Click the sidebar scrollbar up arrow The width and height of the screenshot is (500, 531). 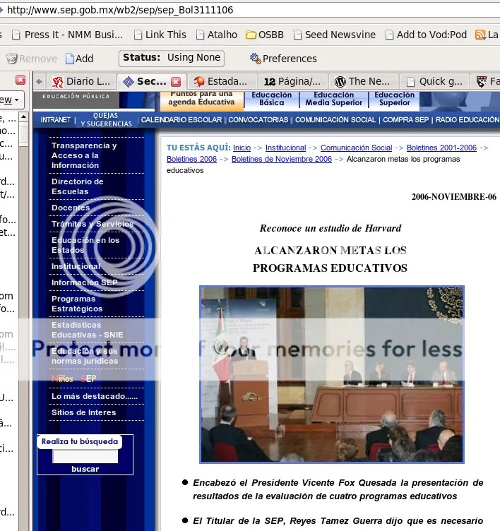(23, 117)
